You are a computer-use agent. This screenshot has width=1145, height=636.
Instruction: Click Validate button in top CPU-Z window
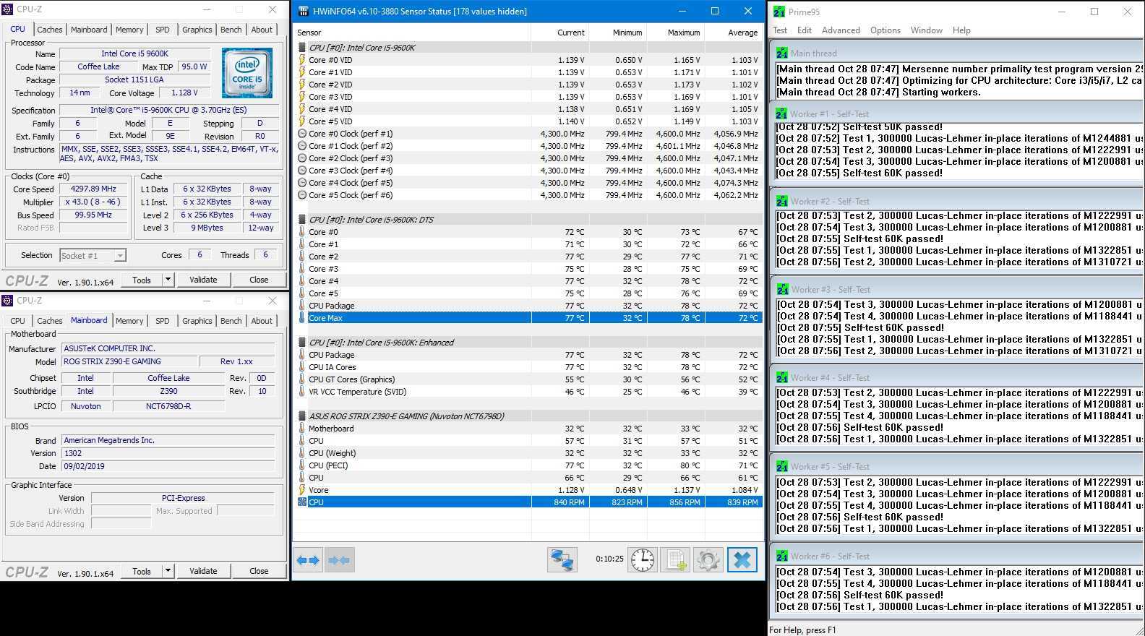click(203, 280)
